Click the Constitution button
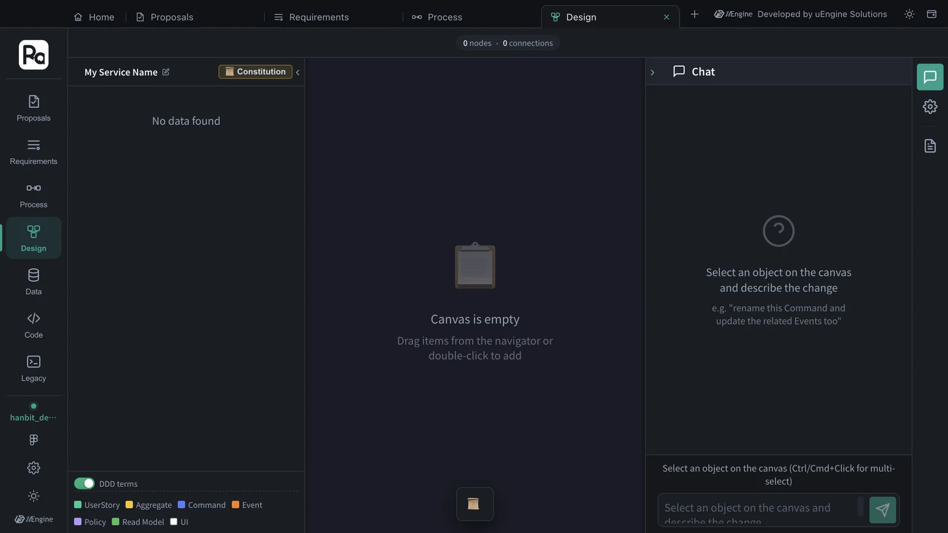This screenshot has height=533, width=948. pos(255,72)
